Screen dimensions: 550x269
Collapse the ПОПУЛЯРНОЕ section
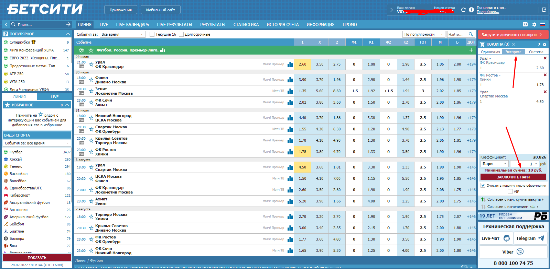click(x=68, y=34)
